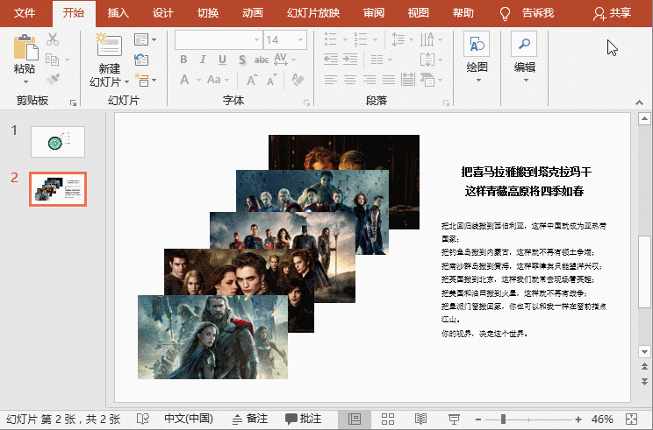Screen dimensions: 653x430
Task: Open the Insert (插入) tab
Action: click(118, 13)
